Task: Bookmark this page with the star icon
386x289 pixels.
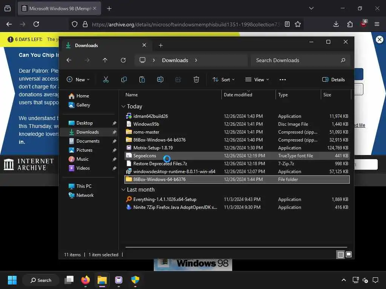Action: click(298, 24)
